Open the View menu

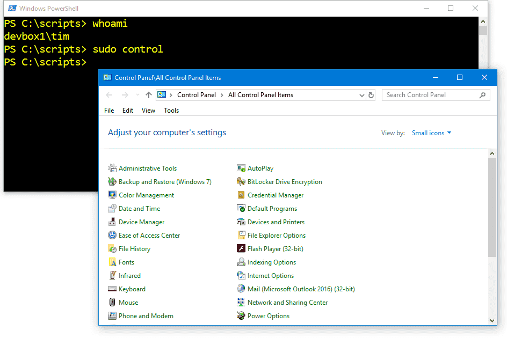click(x=148, y=110)
